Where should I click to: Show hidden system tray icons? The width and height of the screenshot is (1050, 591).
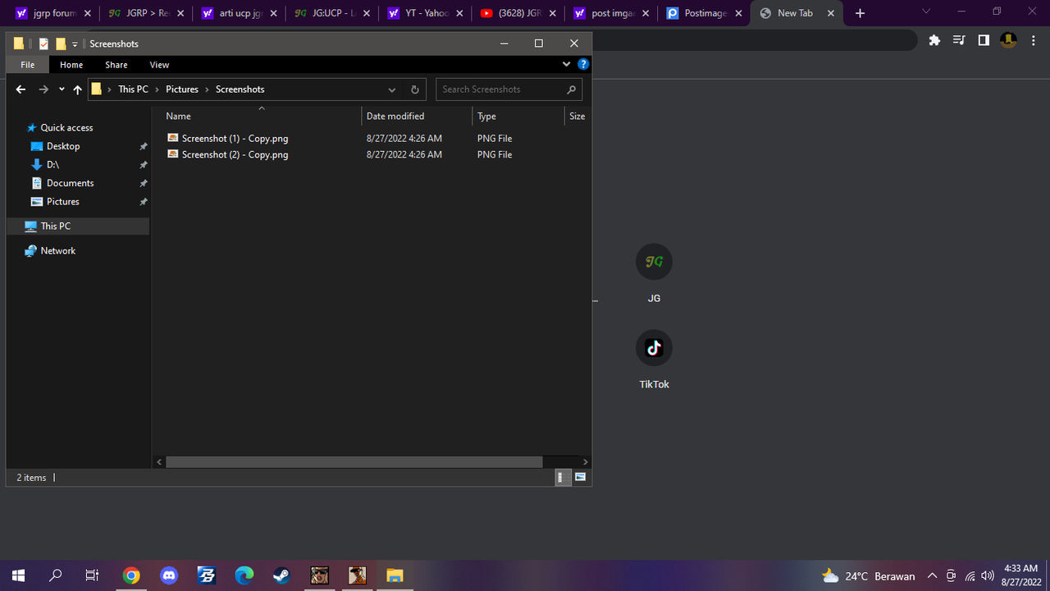(932, 575)
